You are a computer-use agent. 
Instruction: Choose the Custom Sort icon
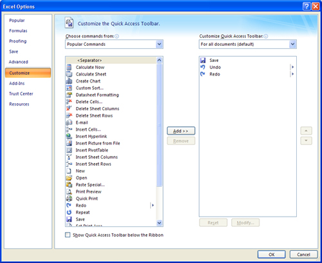[x=69, y=88]
